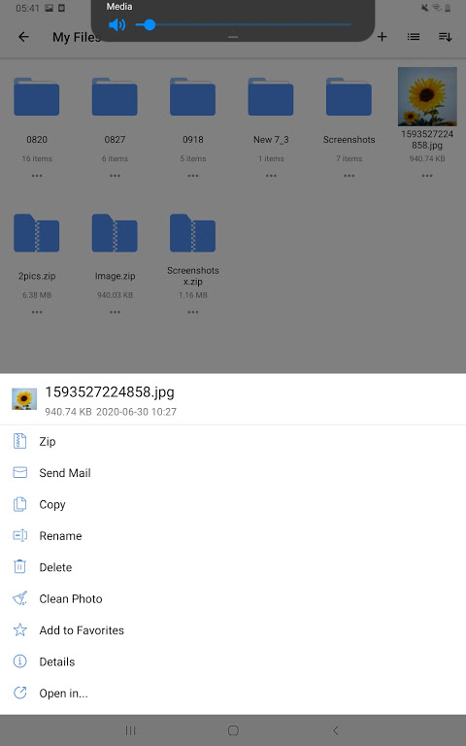Screen dimensions: 466x746
Task: Open the 0827 folder
Action: pyautogui.click(x=115, y=96)
